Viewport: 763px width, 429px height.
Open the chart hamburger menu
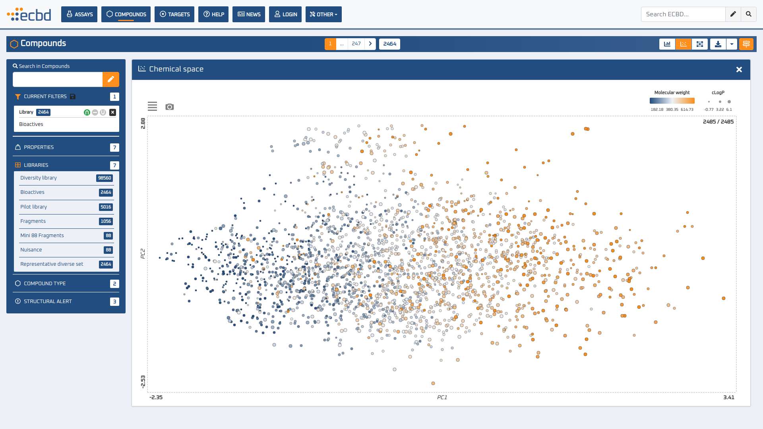tap(152, 106)
